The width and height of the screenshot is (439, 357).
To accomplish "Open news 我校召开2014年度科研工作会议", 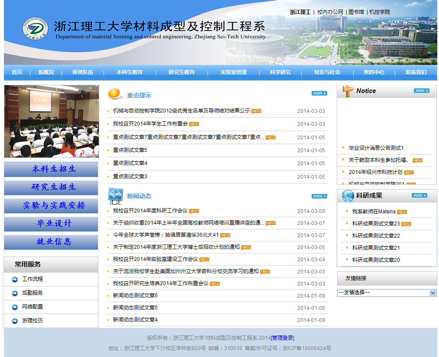I will pos(150,211).
